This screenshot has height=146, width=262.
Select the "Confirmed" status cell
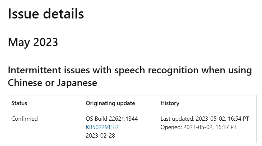tap(24, 119)
